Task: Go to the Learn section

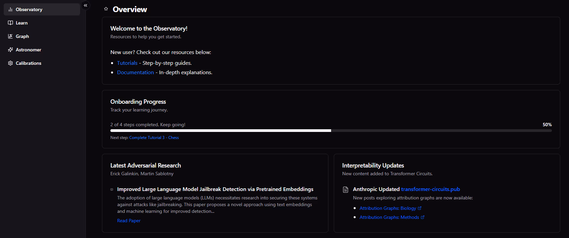Action: (x=42, y=23)
